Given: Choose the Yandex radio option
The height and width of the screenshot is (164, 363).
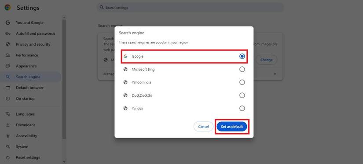Looking at the screenshot, I should coord(242,108).
